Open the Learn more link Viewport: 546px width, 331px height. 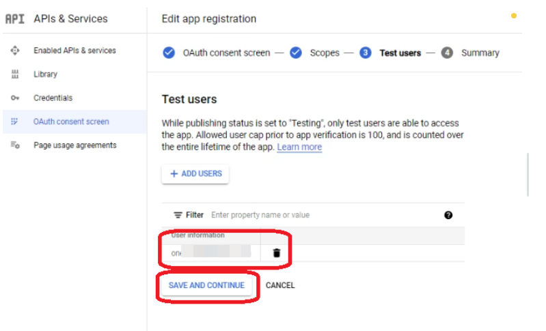(299, 147)
